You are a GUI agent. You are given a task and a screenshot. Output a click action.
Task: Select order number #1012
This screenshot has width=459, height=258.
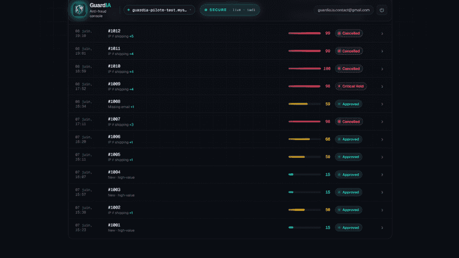point(114,30)
